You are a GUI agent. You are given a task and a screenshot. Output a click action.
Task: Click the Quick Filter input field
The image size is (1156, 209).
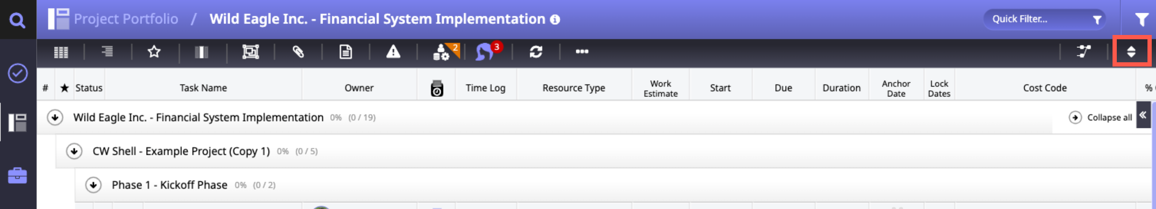pos(1037,19)
